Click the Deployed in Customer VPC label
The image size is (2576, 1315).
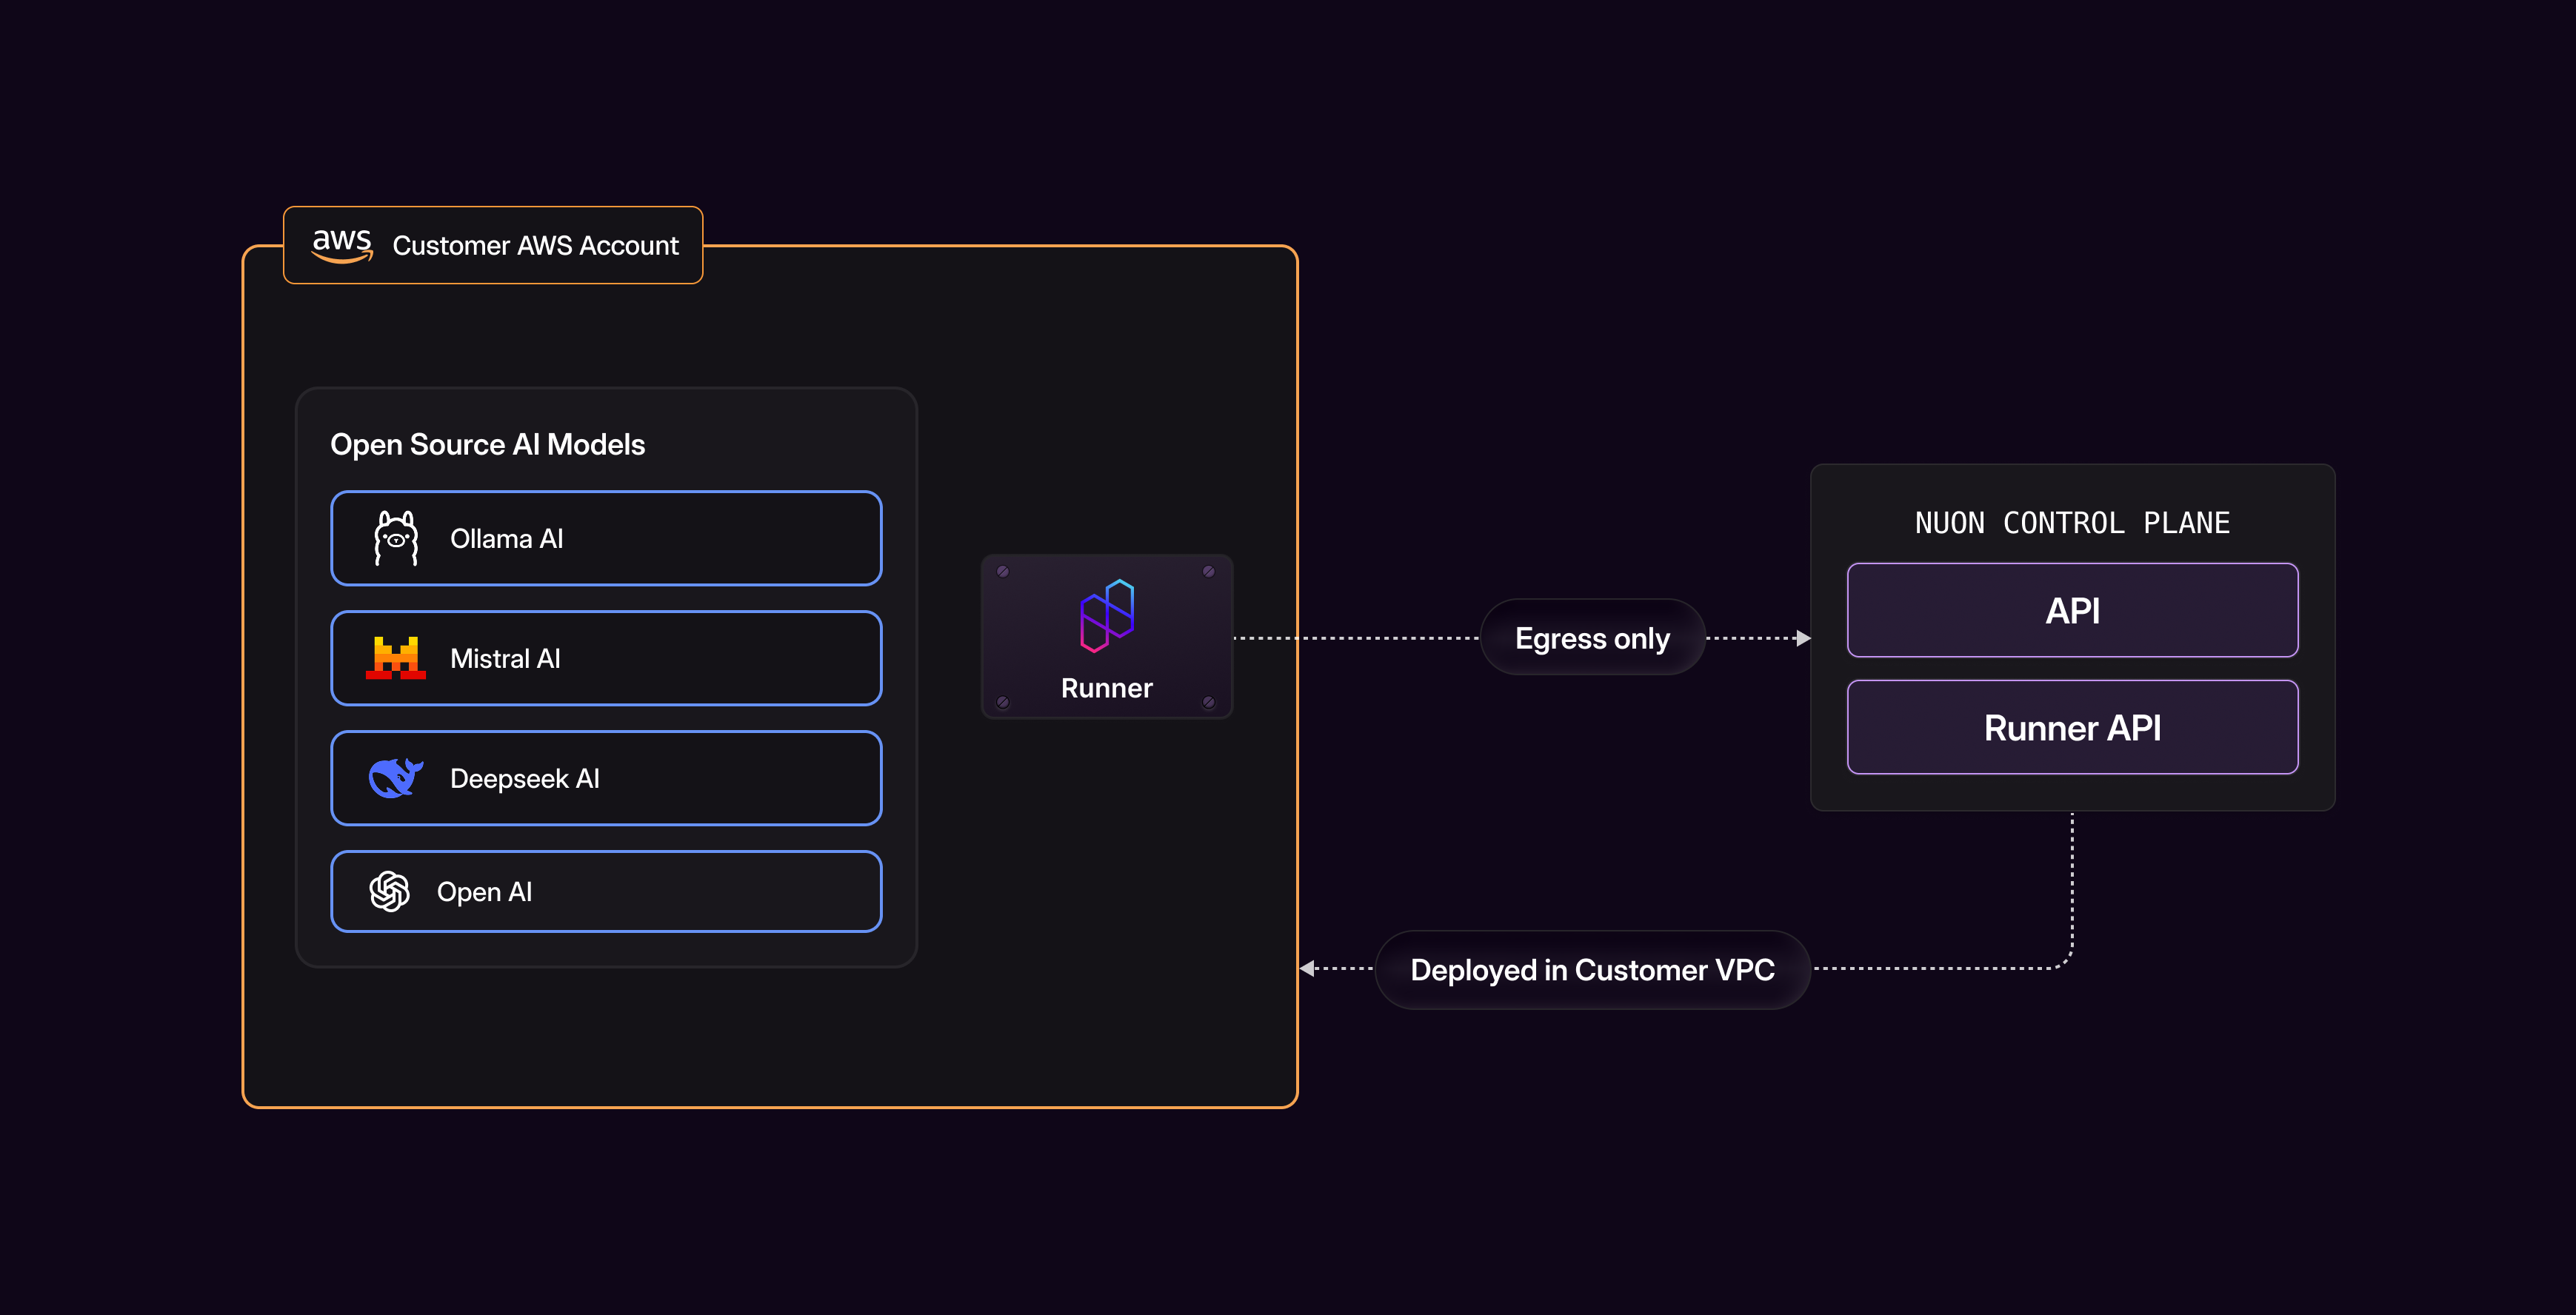[x=1592, y=970]
